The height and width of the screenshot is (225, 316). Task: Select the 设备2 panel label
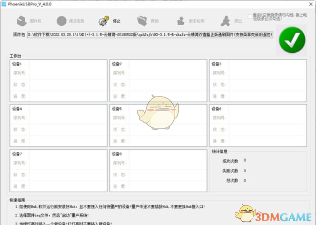coord(117,64)
